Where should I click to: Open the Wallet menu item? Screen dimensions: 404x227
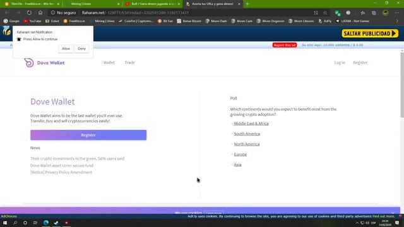click(x=109, y=62)
